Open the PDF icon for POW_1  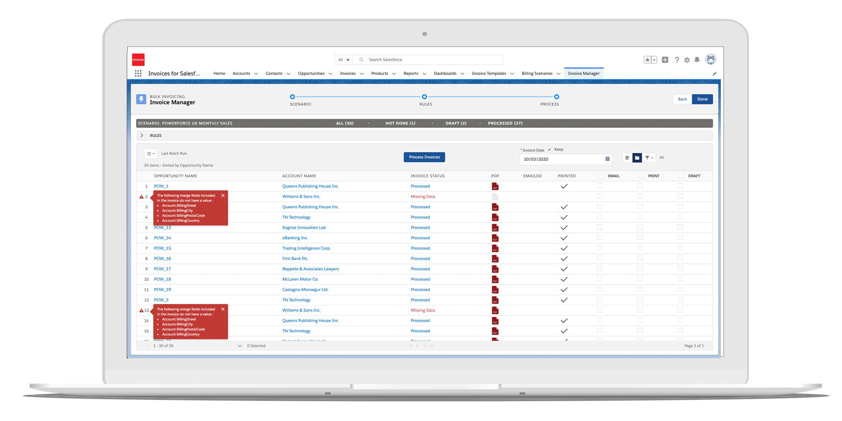tap(495, 186)
